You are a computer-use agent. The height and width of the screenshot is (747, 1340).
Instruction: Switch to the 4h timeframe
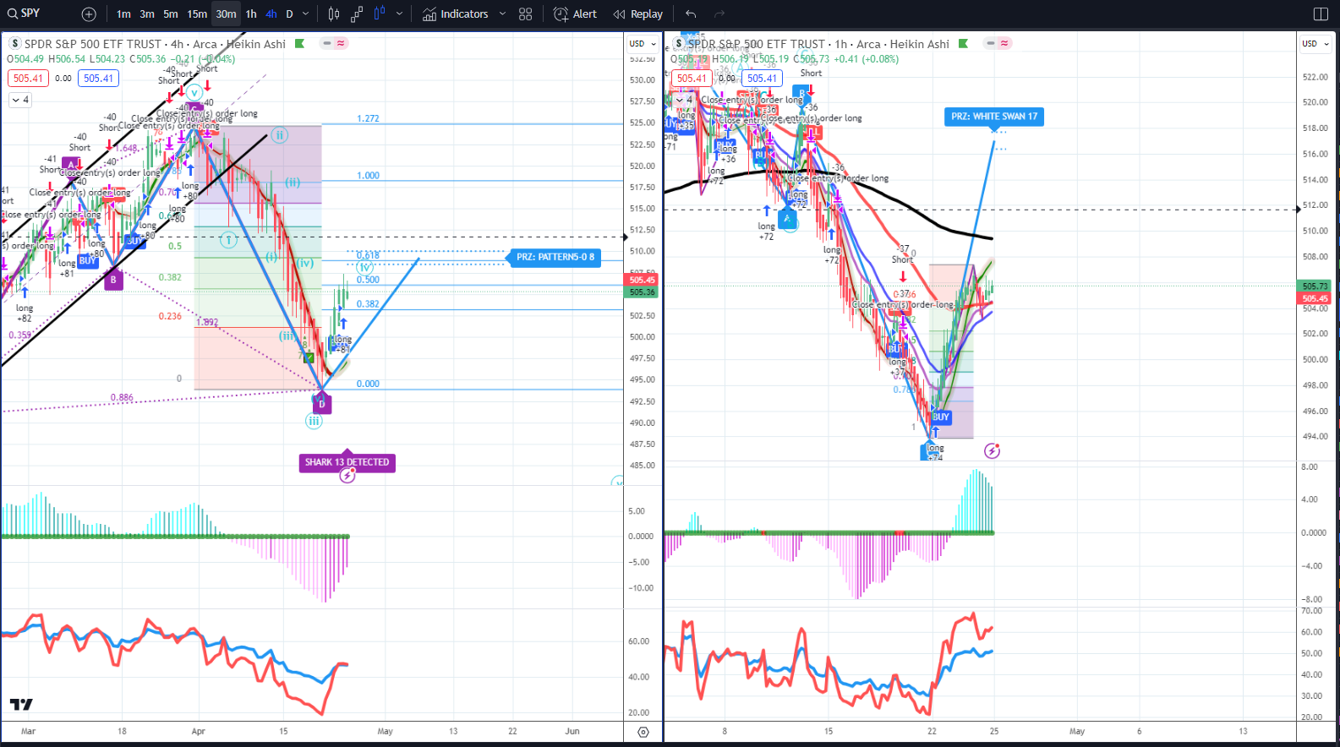(271, 14)
